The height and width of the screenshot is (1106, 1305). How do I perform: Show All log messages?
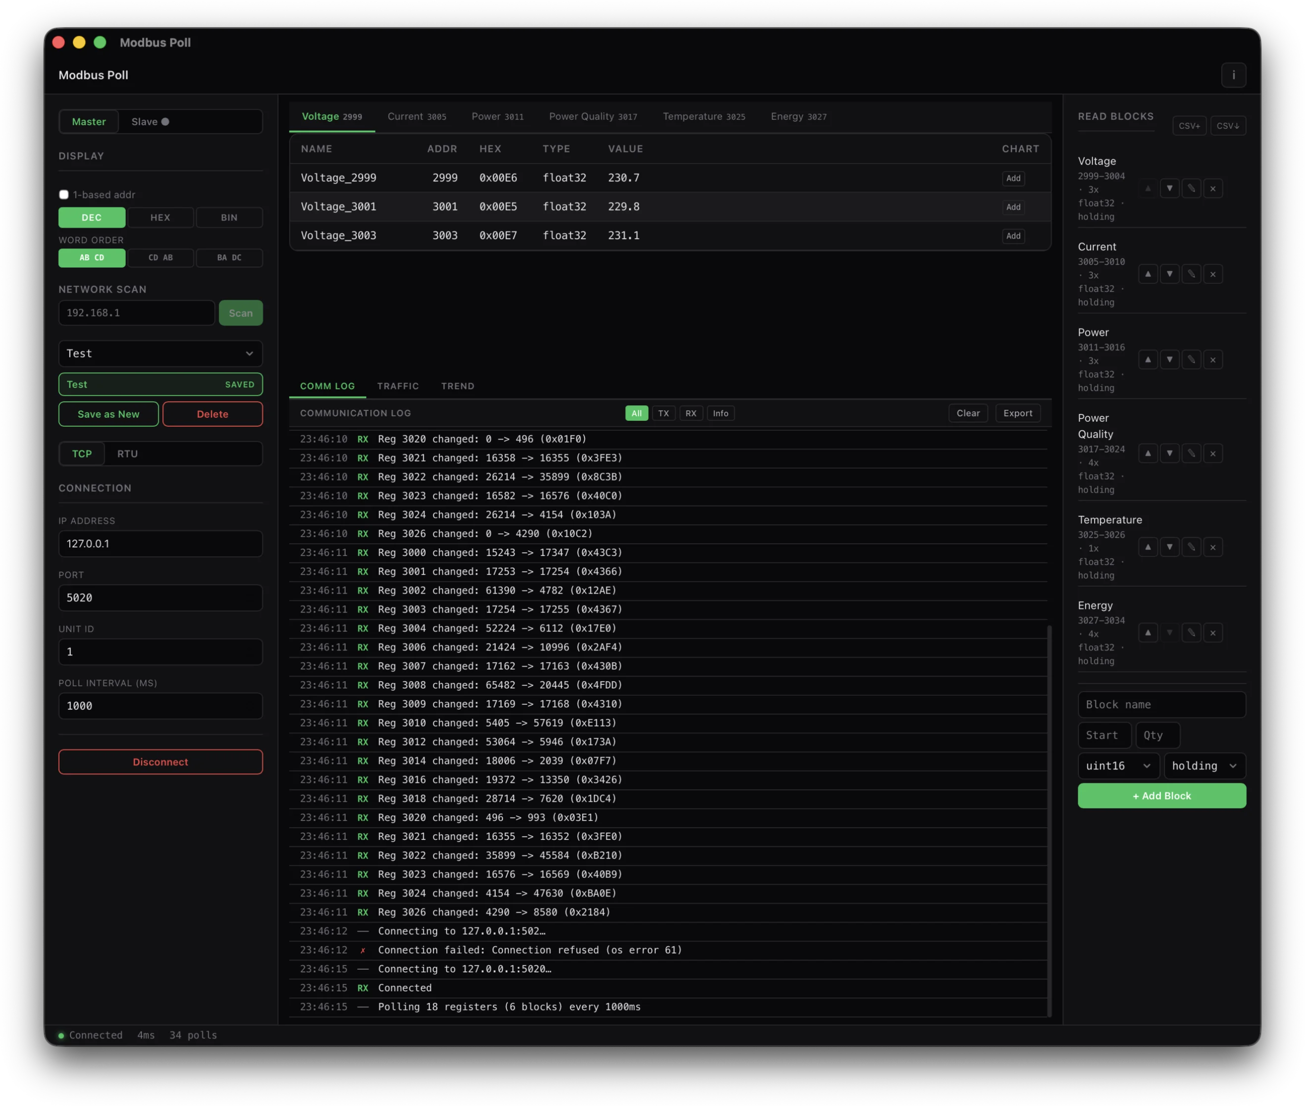[x=636, y=413]
